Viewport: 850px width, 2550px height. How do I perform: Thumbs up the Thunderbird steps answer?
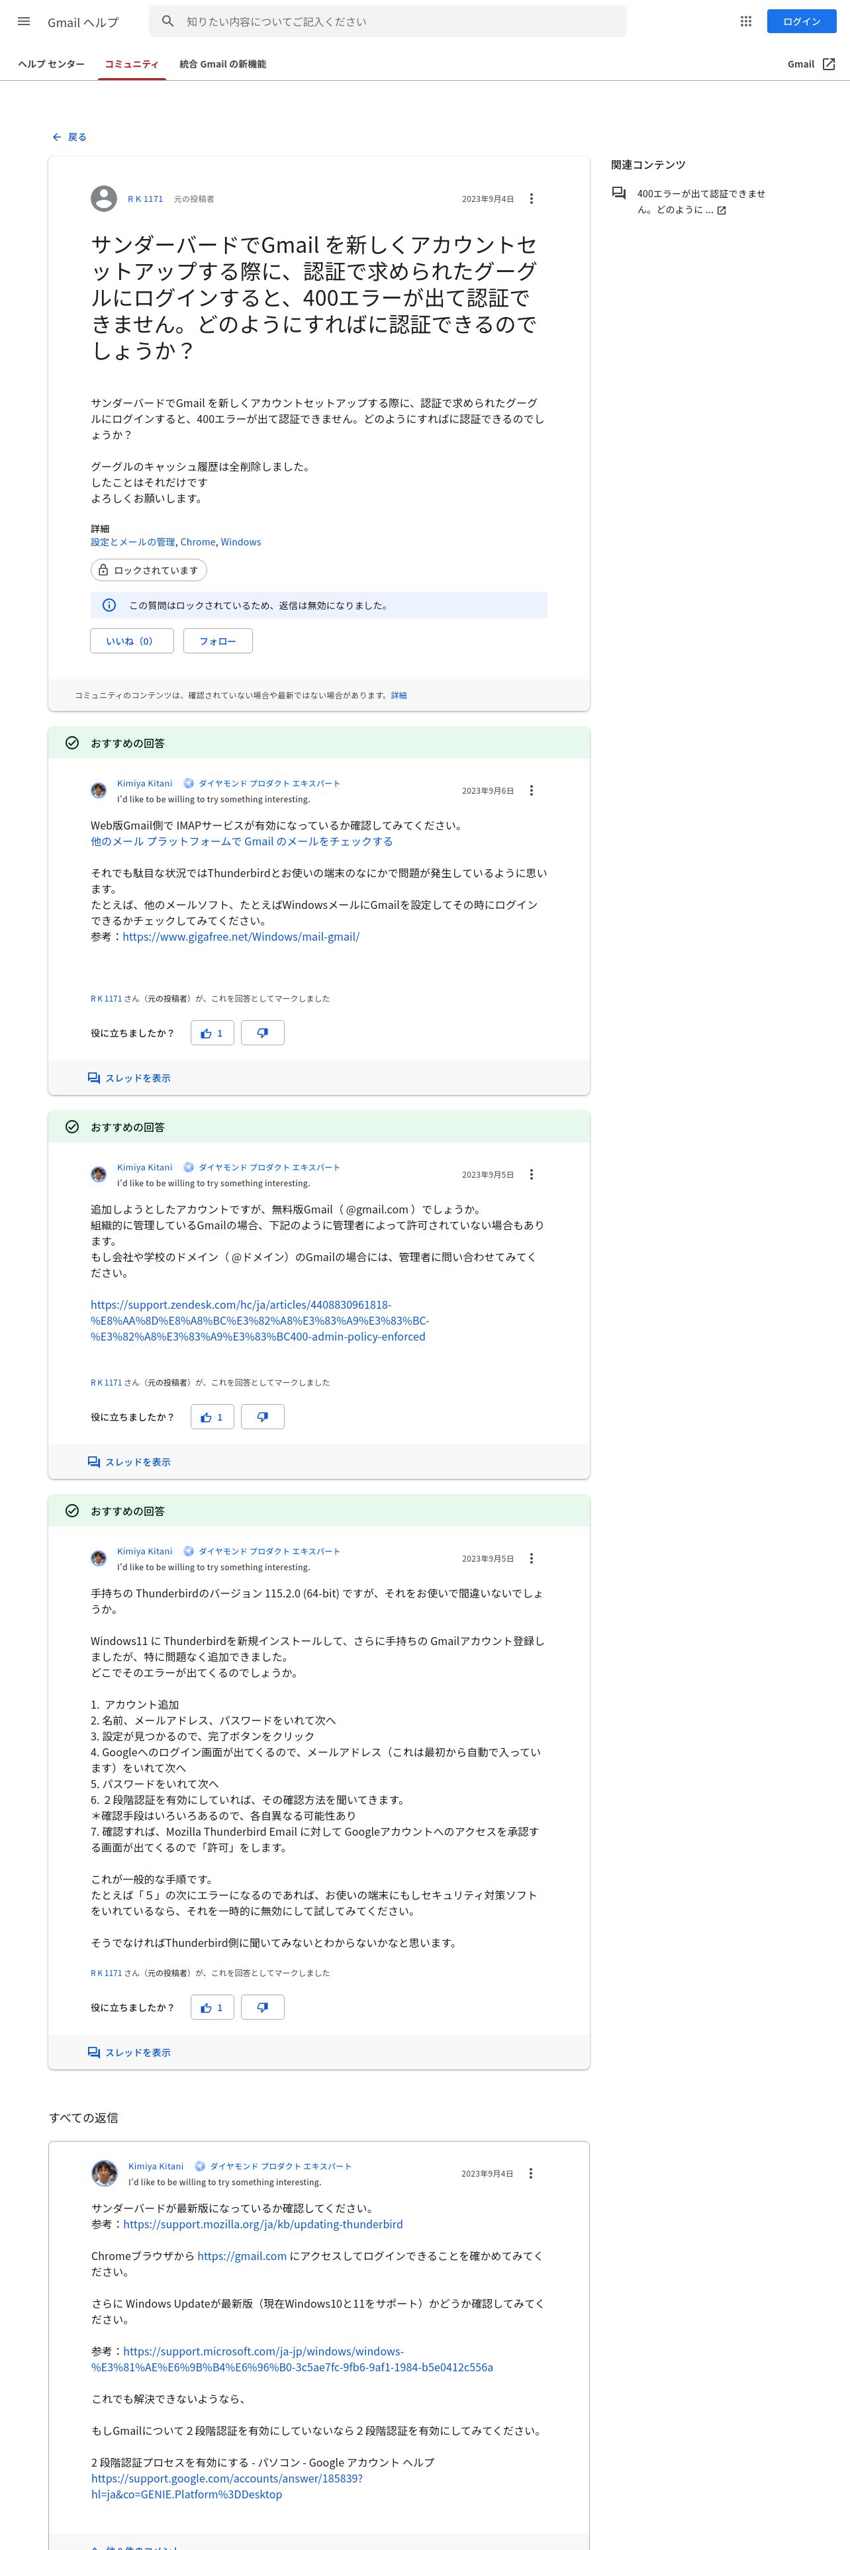[x=212, y=2008]
